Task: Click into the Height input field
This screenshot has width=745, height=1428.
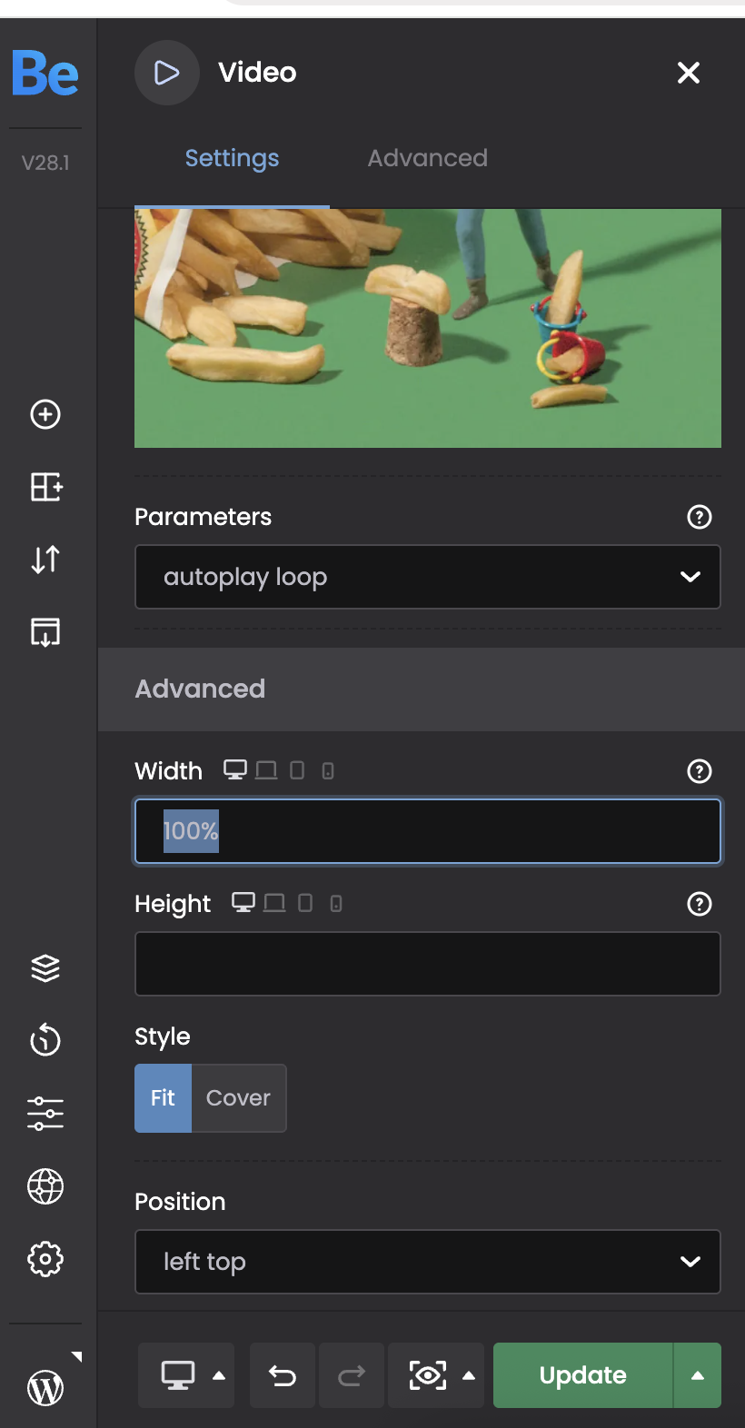Action: tap(427, 964)
